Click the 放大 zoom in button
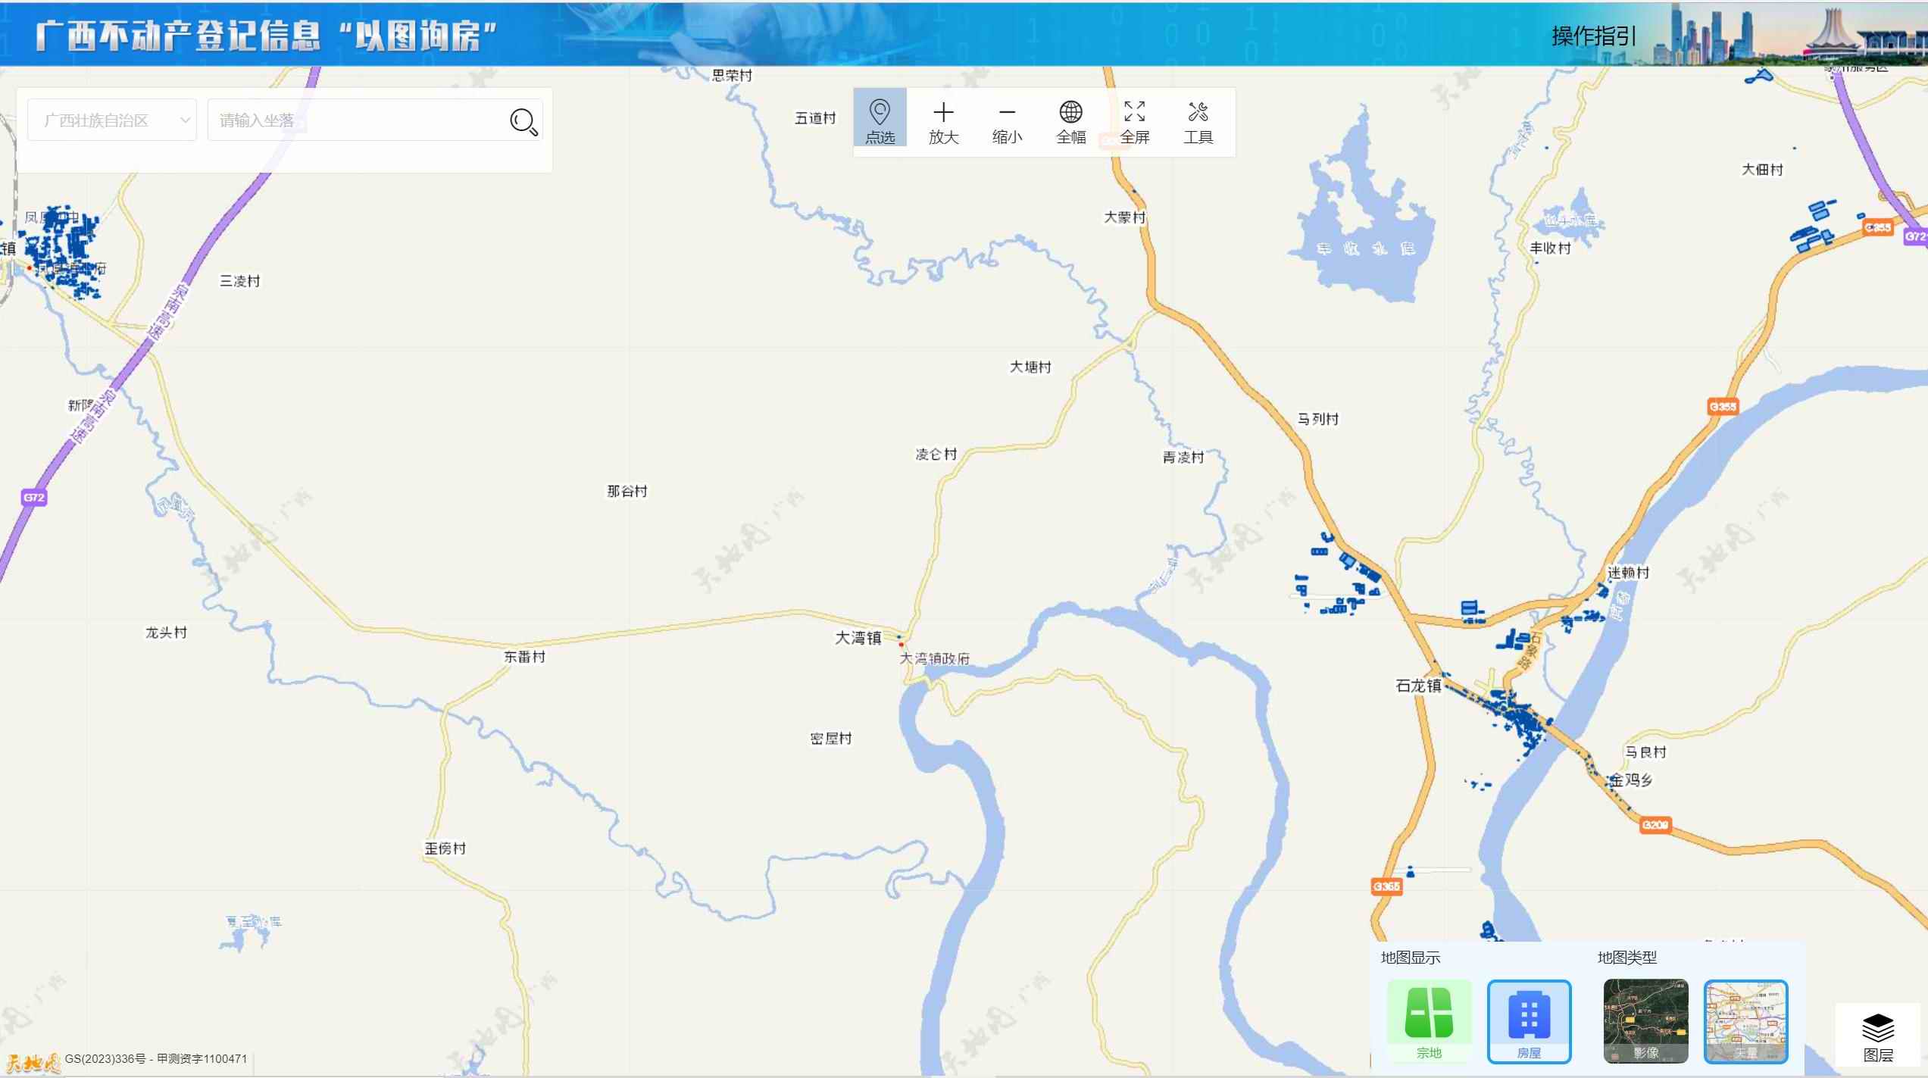This screenshot has width=1928, height=1078. [x=943, y=120]
